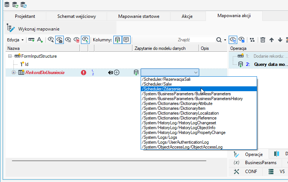The width and height of the screenshot is (288, 182).
Task: Choose /System/BusinessParameters/BusinessParameters option
Action: coord(199,94)
